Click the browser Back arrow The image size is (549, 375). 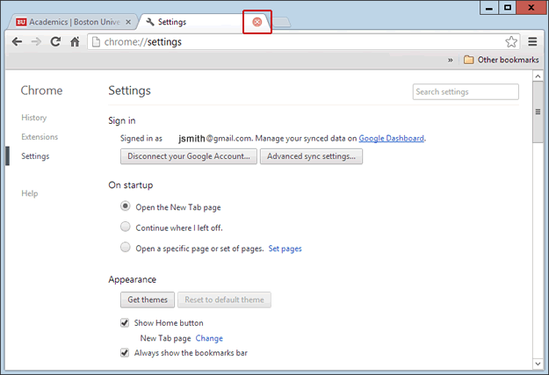(x=17, y=42)
